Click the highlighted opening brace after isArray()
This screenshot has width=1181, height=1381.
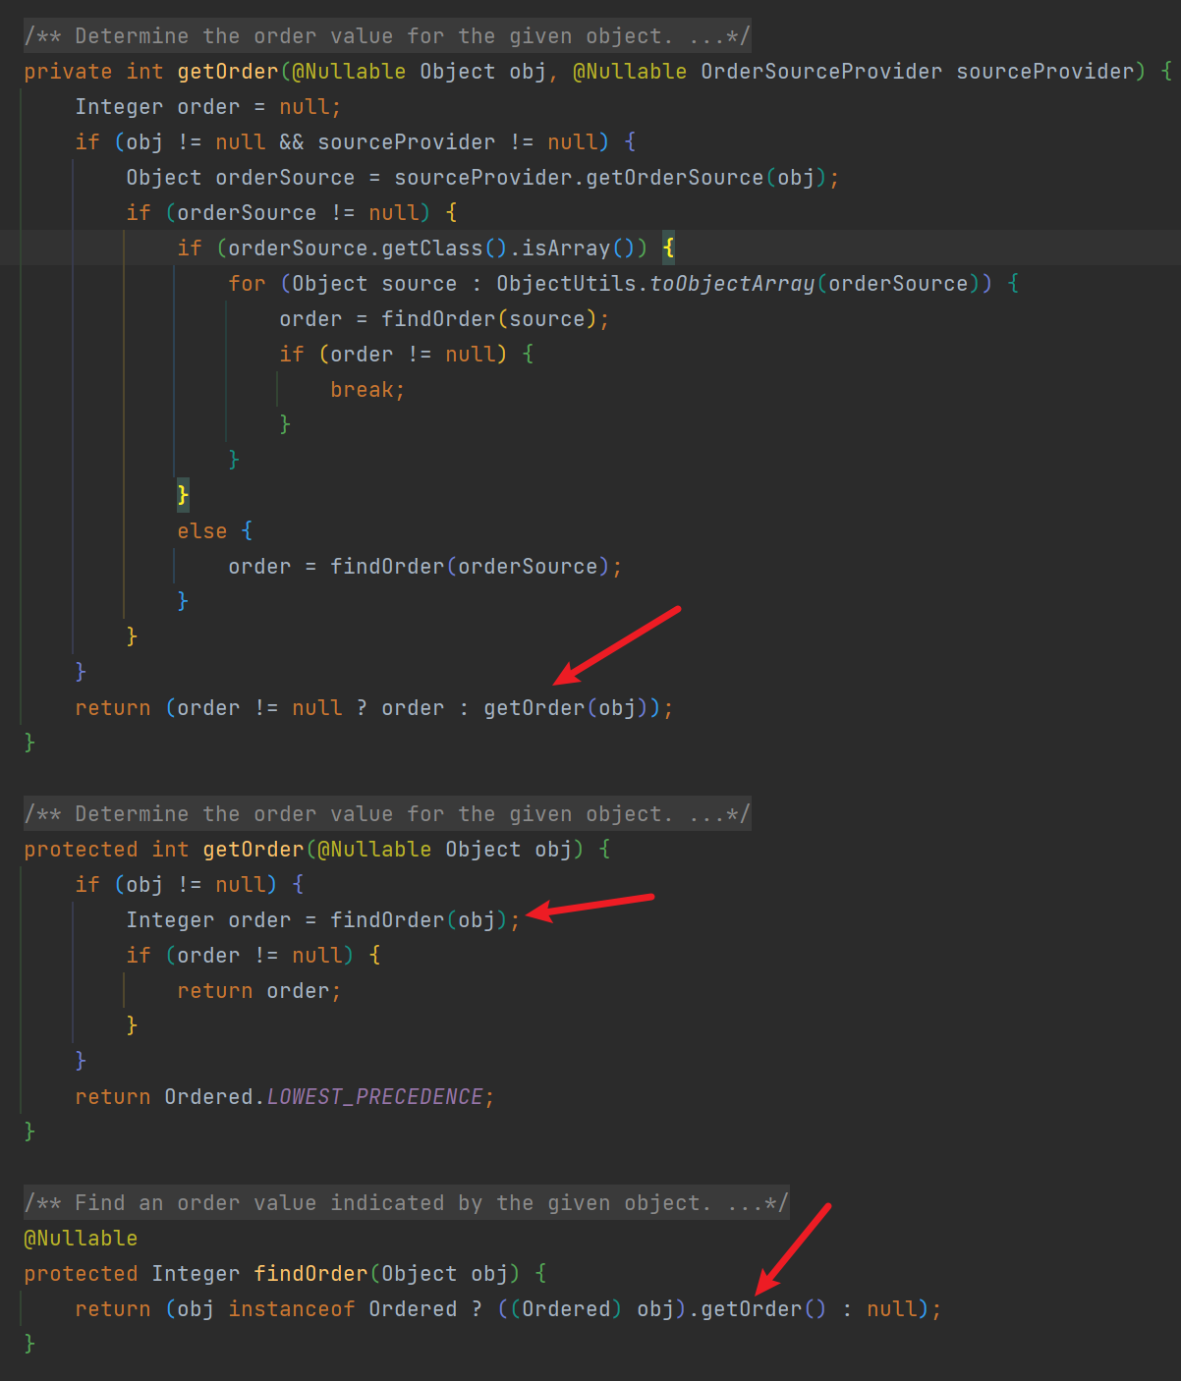click(x=668, y=249)
